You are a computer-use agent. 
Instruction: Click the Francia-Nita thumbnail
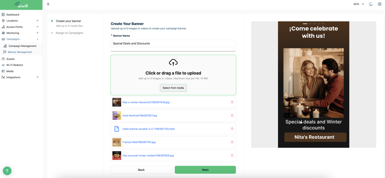coord(117,142)
